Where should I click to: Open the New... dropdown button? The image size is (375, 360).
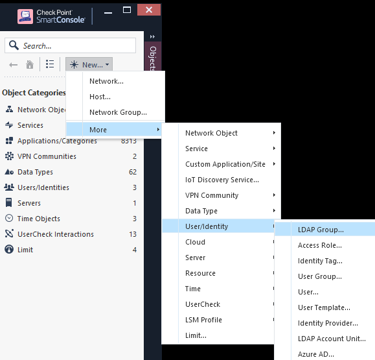[89, 64]
